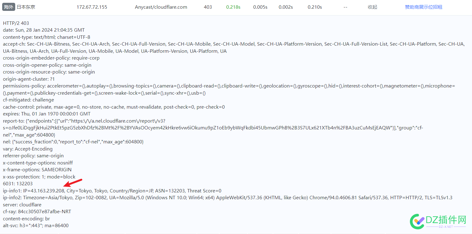Collapse the details with the 收起 link
The height and width of the screenshot is (234, 472).
click(372, 7)
